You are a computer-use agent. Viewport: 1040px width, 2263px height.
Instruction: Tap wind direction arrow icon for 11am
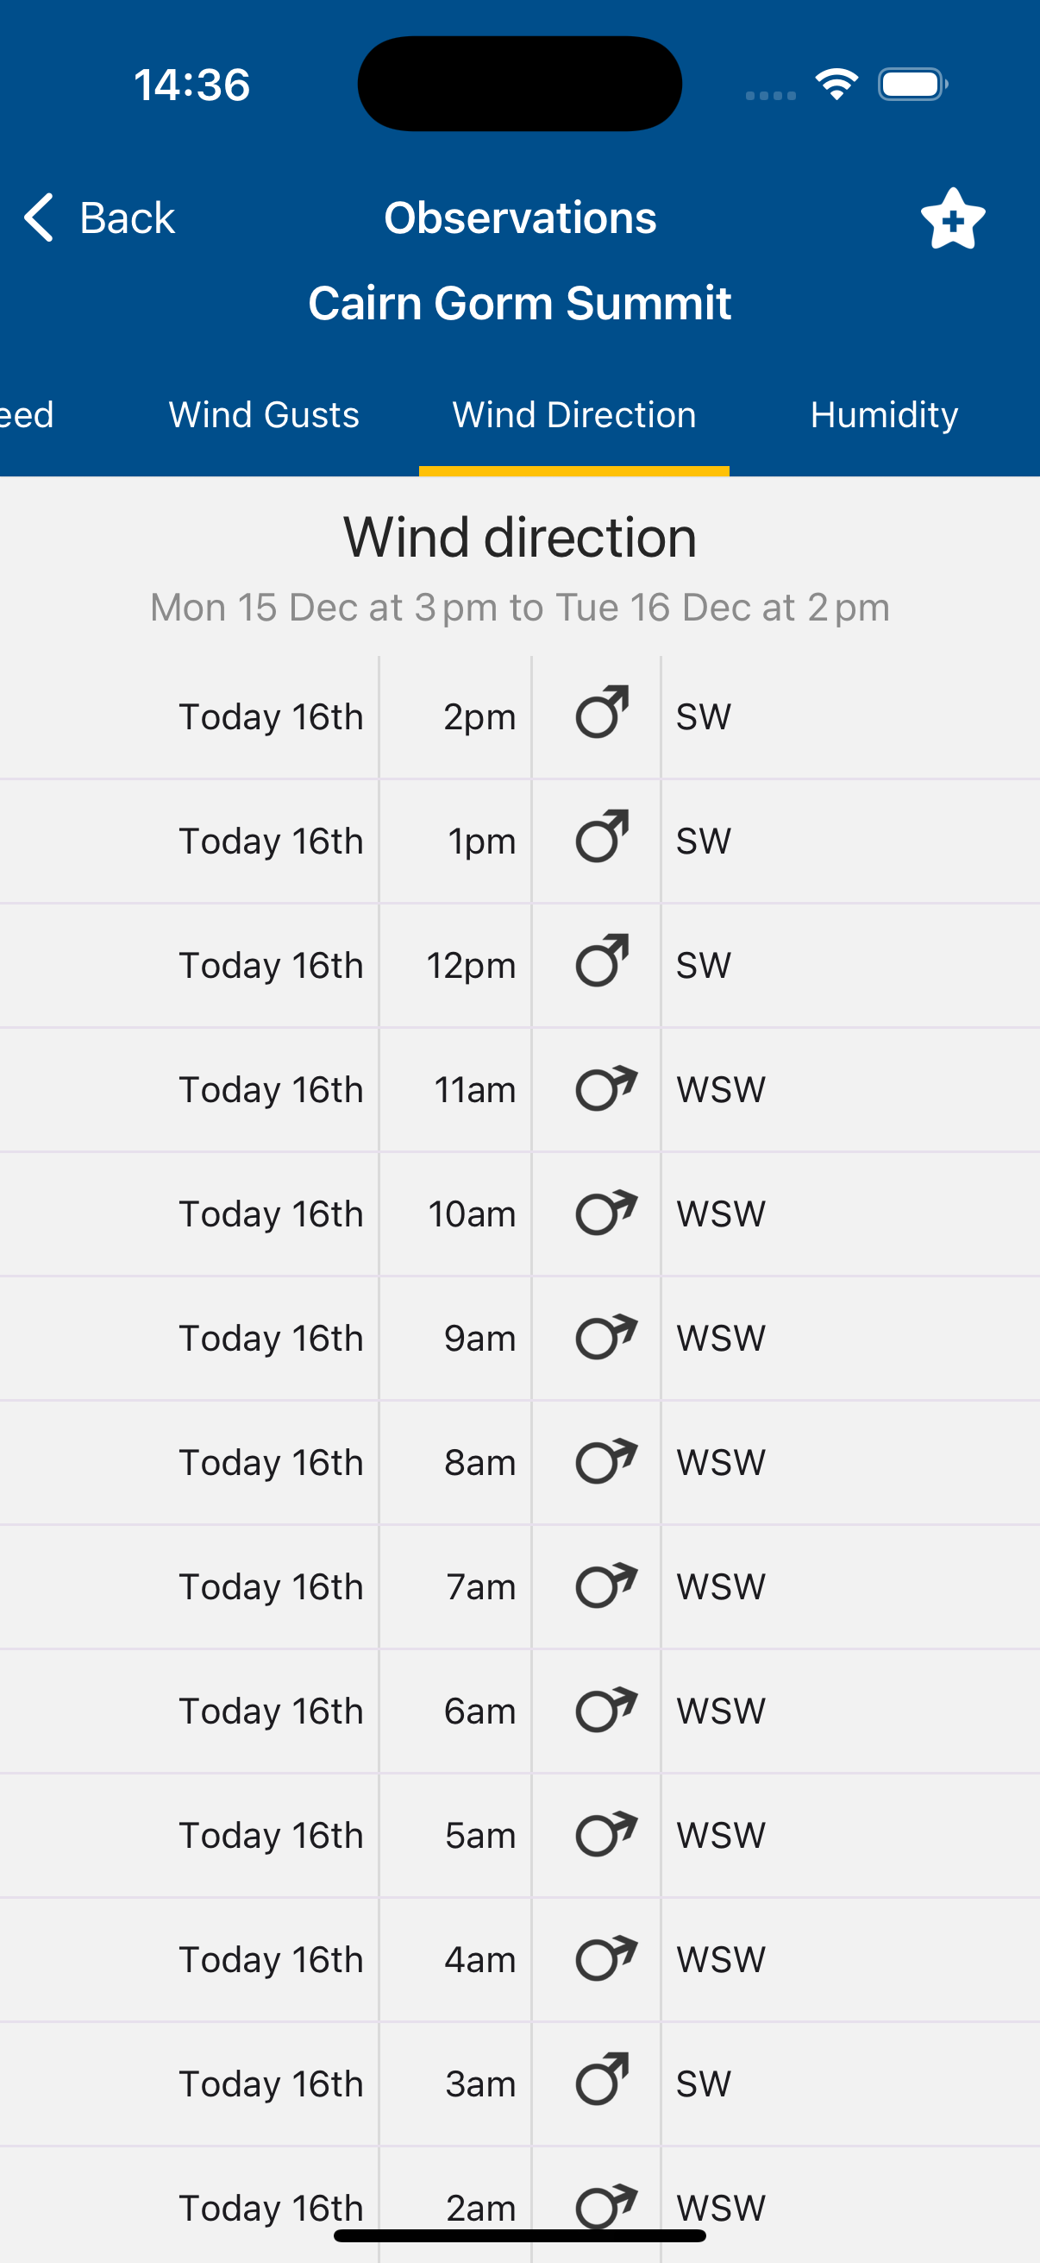(605, 1088)
